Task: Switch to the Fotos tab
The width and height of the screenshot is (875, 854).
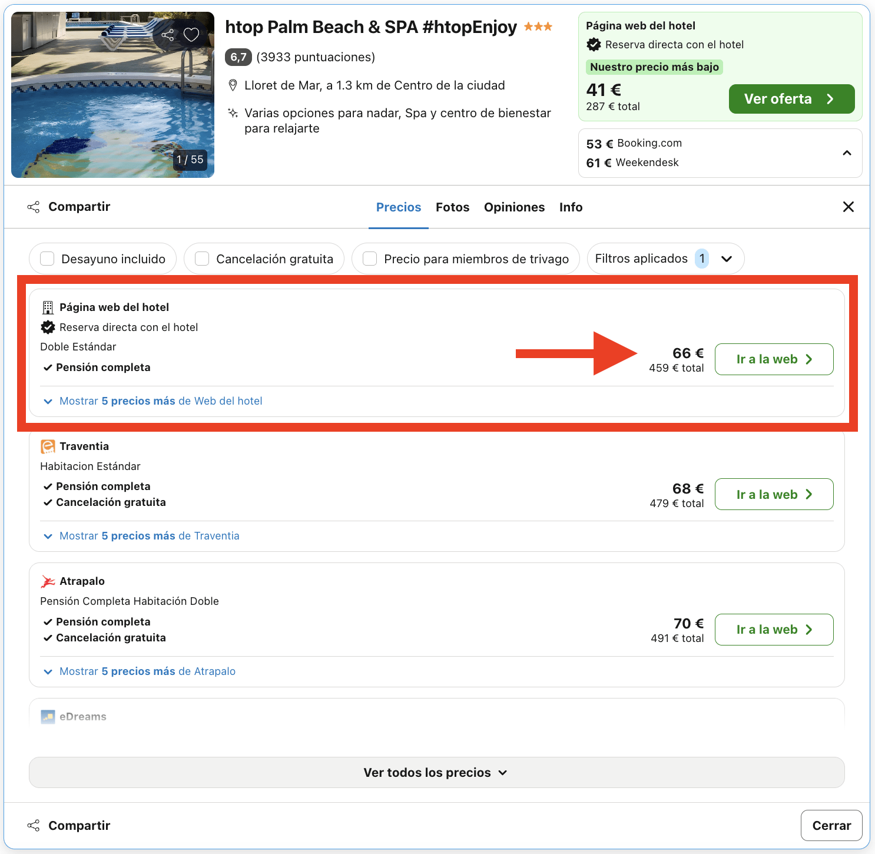Action: point(452,207)
